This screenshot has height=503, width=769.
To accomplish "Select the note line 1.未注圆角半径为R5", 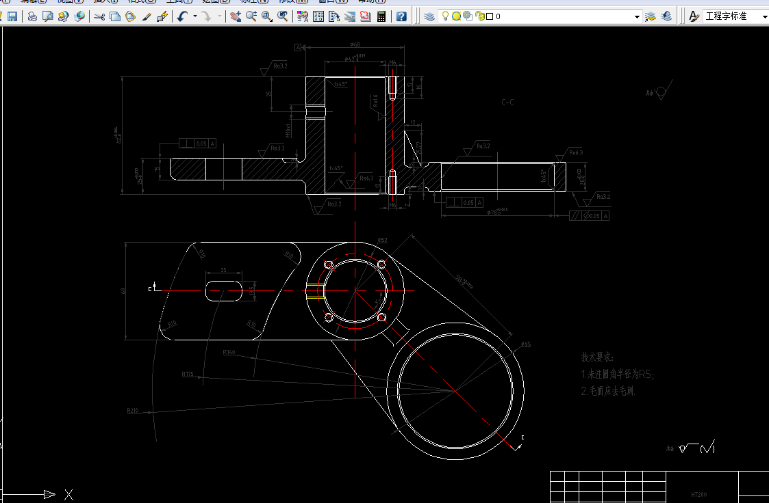I will (x=618, y=375).
